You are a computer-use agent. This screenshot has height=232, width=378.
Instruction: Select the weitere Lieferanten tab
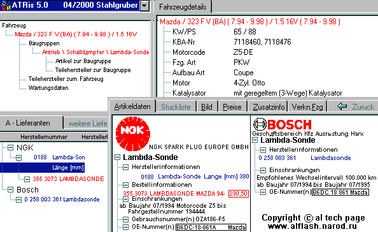[88, 124]
